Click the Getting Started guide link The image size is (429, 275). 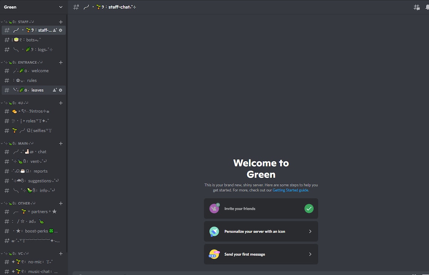pyautogui.click(x=291, y=190)
